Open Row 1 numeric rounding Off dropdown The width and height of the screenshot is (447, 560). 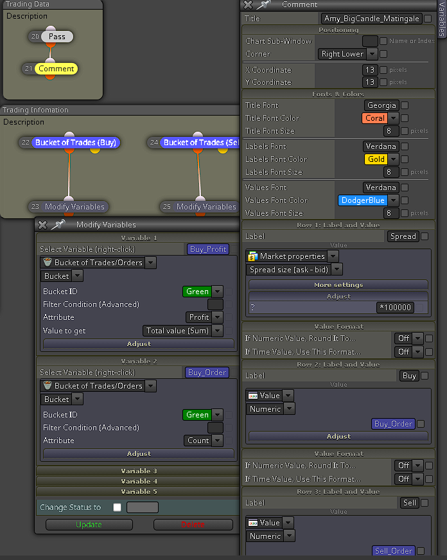tap(417, 338)
